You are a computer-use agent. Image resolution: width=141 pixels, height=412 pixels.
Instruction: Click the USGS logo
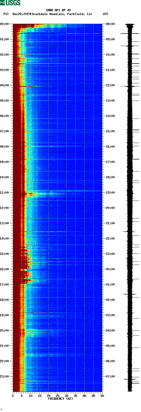point(10,3)
